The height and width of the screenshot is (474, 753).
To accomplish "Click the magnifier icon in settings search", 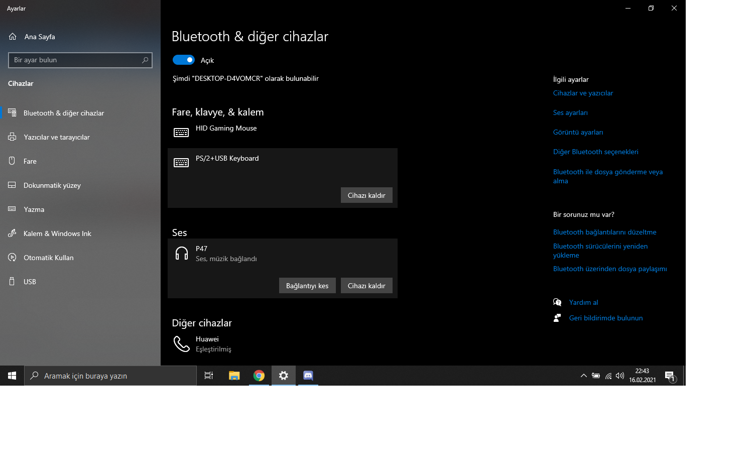I will 145,60.
